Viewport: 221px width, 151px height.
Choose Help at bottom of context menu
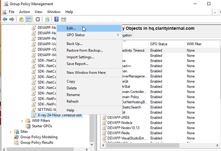[x=89, y=110]
